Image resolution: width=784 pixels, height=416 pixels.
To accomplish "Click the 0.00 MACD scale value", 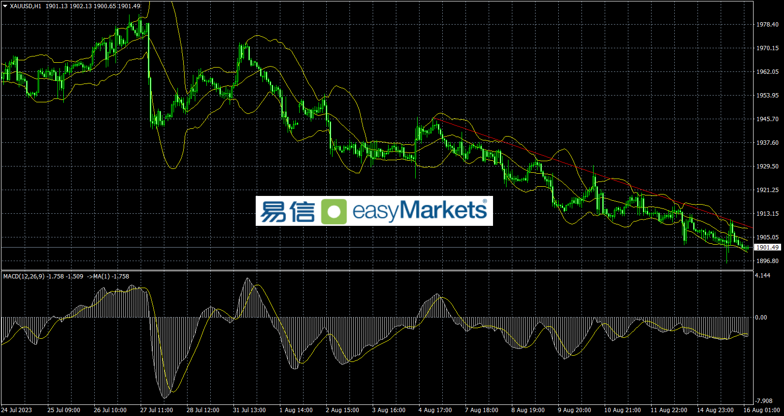I will [761, 318].
